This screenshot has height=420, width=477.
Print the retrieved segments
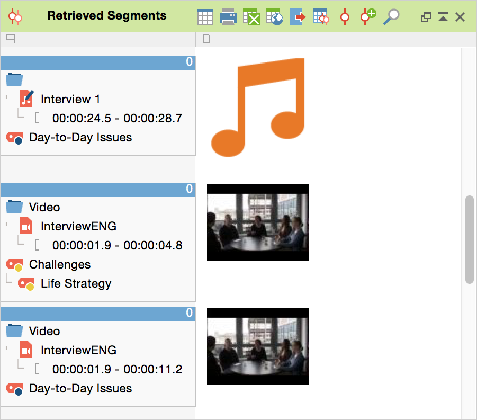228,17
